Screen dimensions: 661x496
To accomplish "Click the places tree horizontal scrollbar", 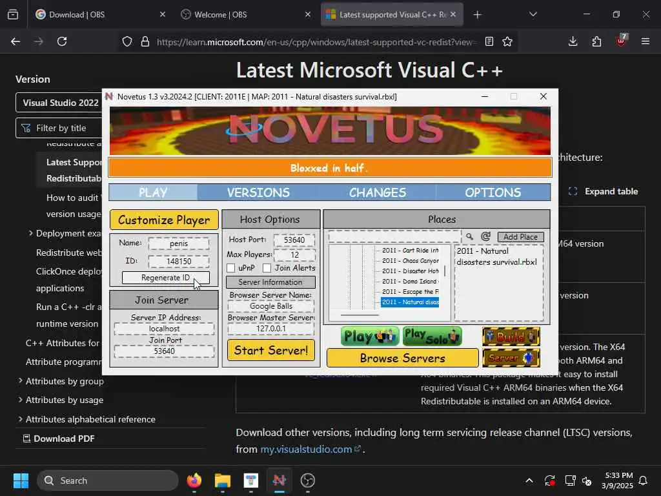I will (360, 315).
